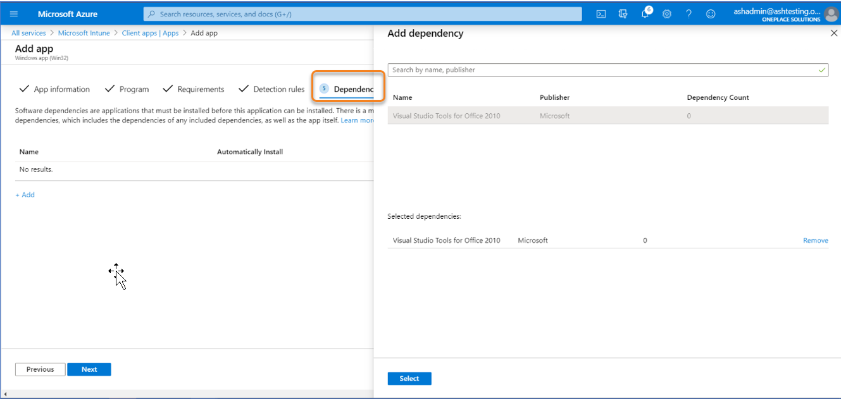Switch to App information step
This screenshot has height=399, width=841.
(55, 89)
